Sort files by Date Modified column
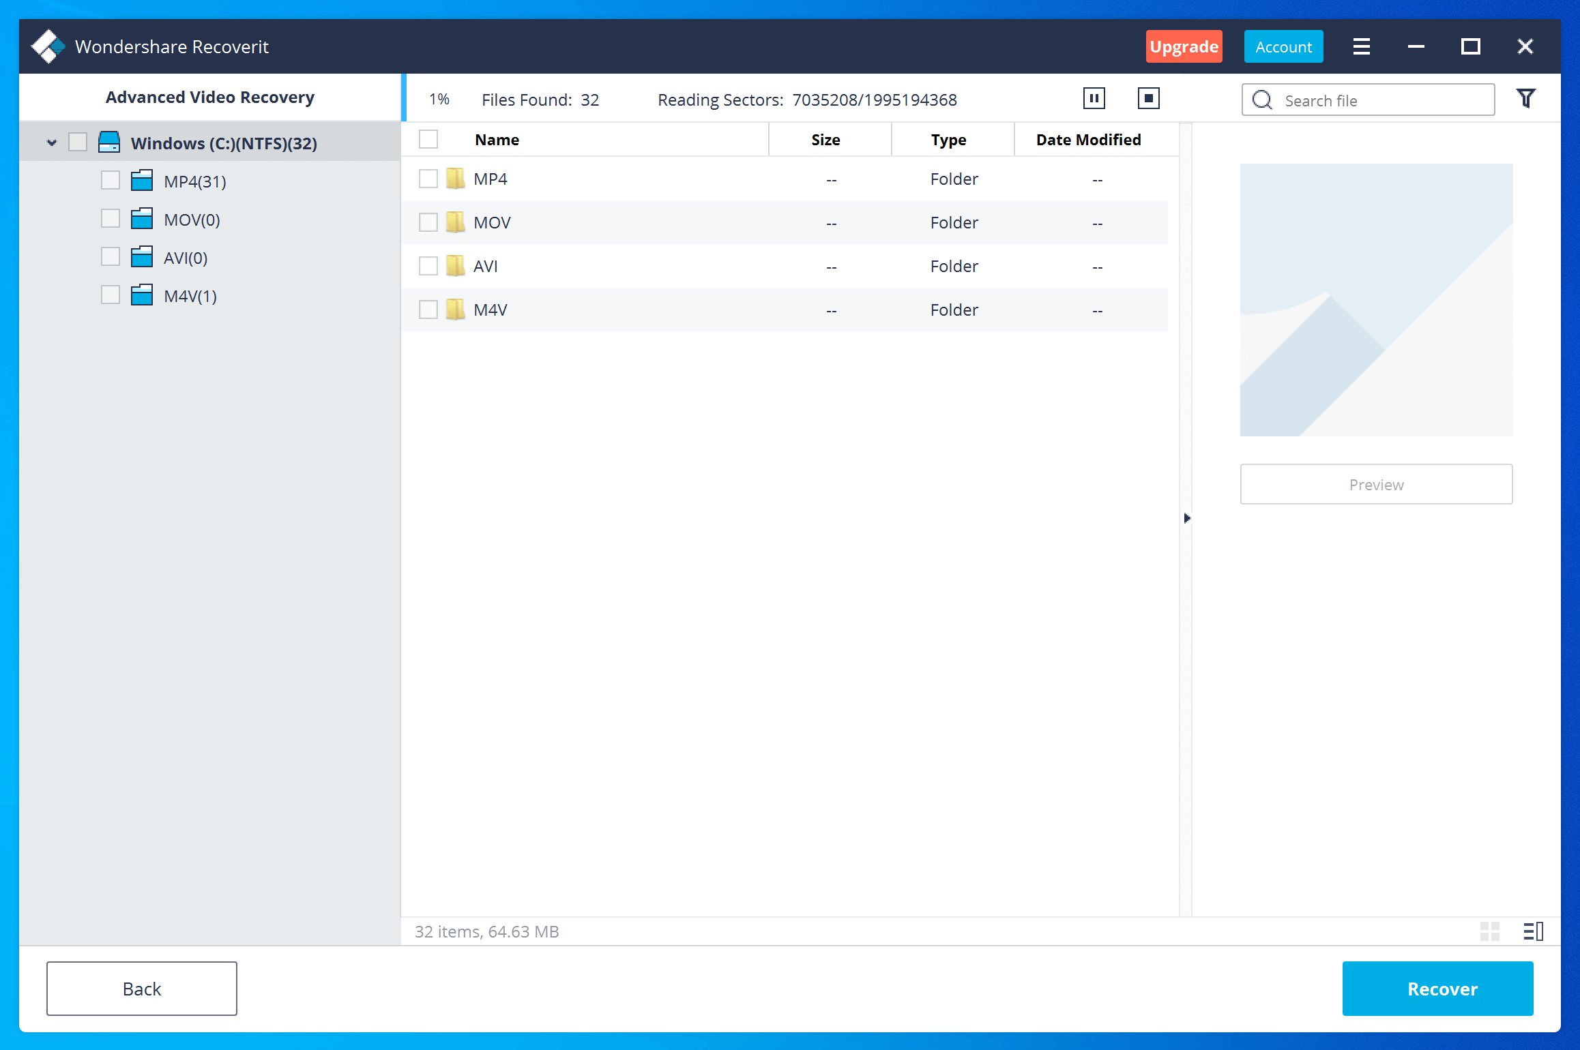This screenshot has height=1050, width=1580. [x=1088, y=140]
